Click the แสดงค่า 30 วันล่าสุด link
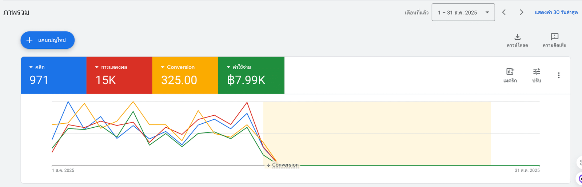 click(x=556, y=12)
